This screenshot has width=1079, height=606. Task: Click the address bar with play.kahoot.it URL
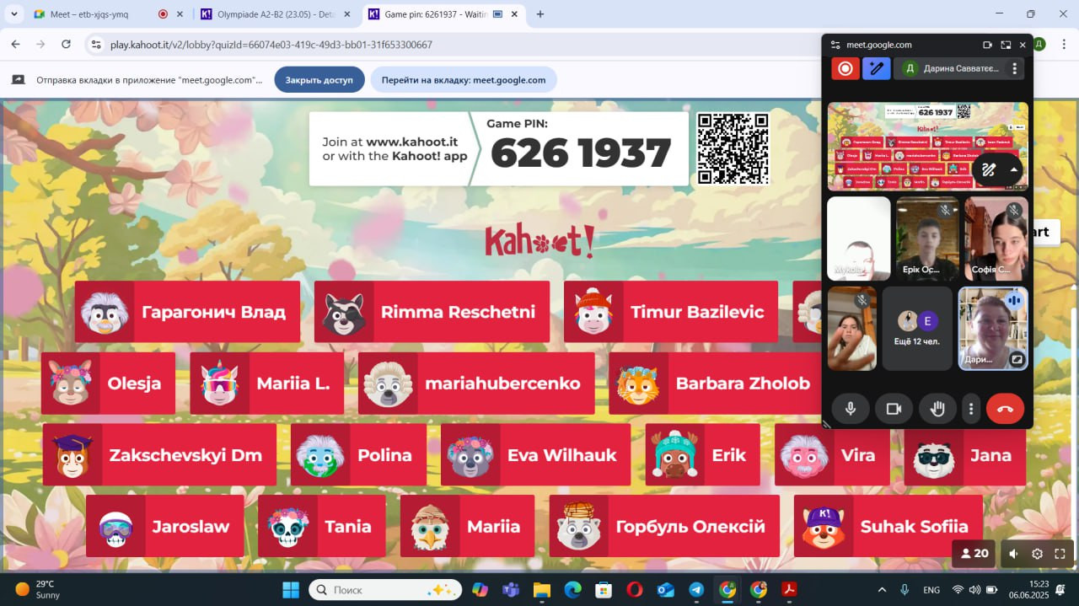pyautogui.click(x=455, y=45)
